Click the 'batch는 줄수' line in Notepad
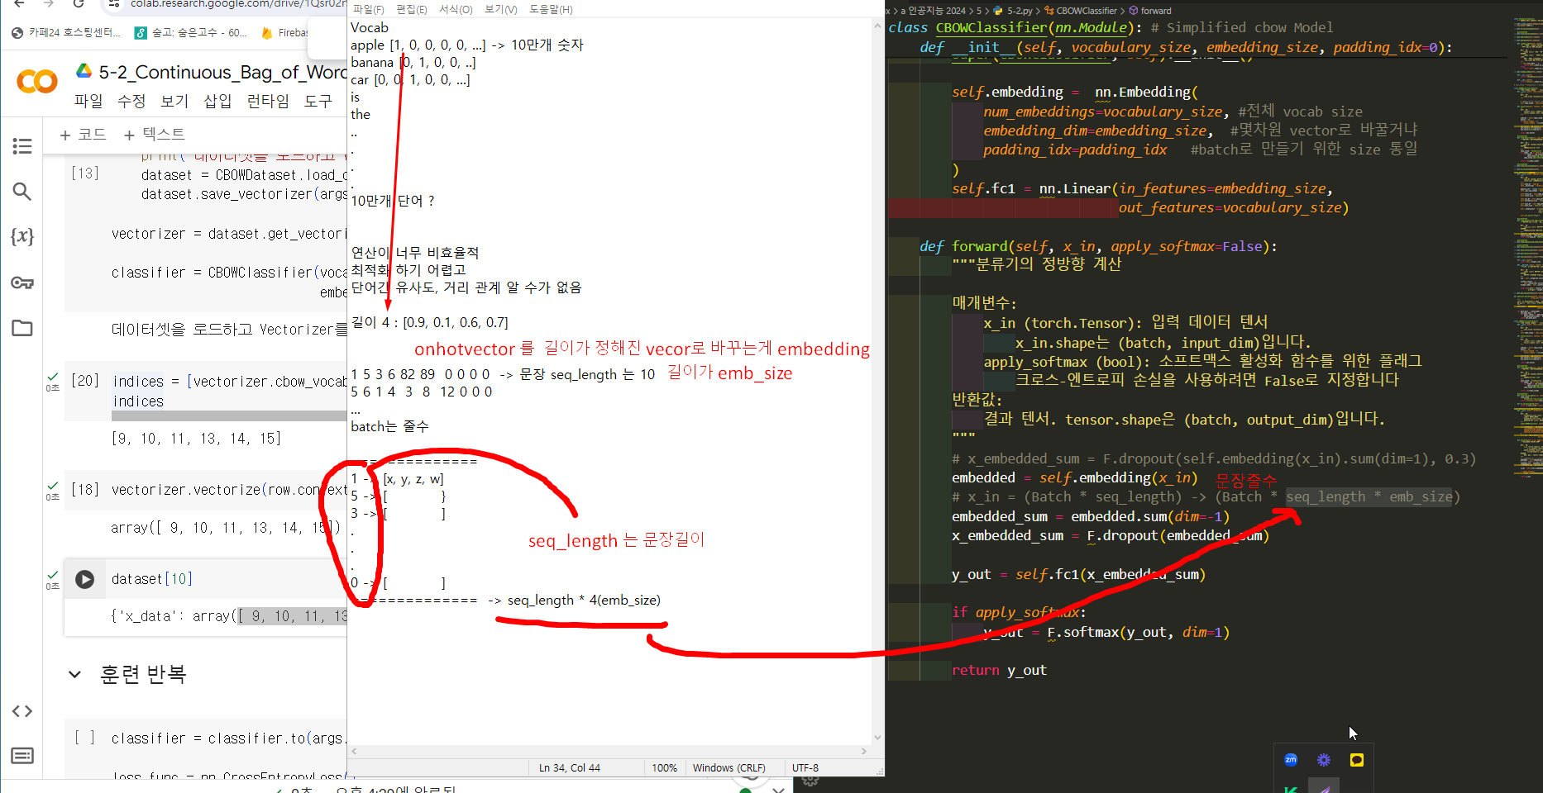The width and height of the screenshot is (1543, 793). (x=389, y=426)
